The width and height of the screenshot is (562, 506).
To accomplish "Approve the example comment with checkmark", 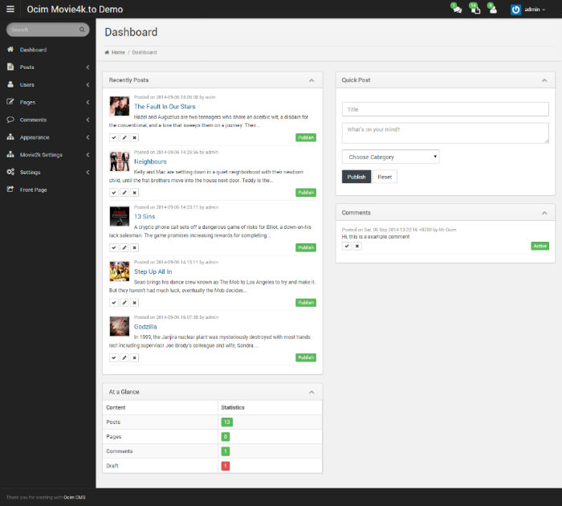I will (x=347, y=246).
